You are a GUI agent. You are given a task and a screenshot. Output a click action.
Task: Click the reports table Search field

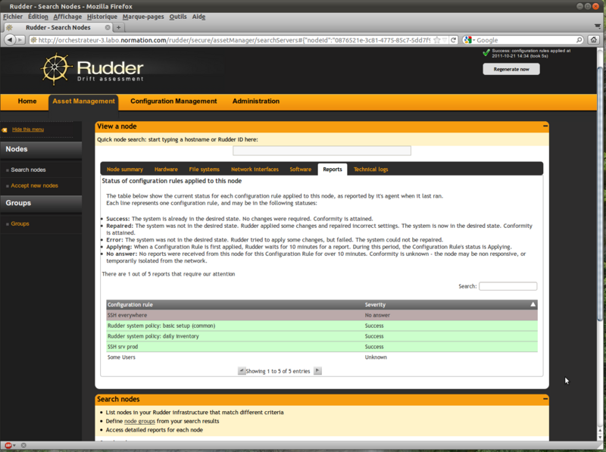pyautogui.click(x=508, y=286)
